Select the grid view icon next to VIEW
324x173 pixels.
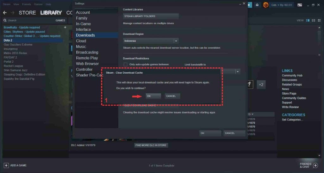click(x=319, y=21)
